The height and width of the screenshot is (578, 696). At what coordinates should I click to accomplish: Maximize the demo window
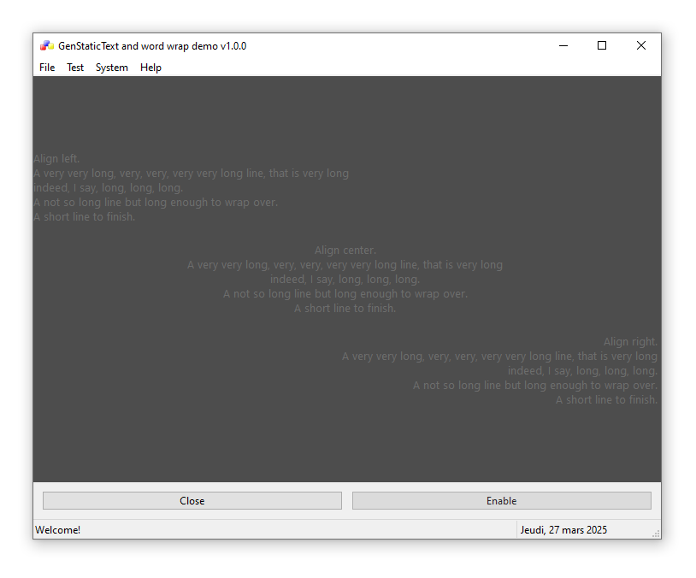coord(602,46)
